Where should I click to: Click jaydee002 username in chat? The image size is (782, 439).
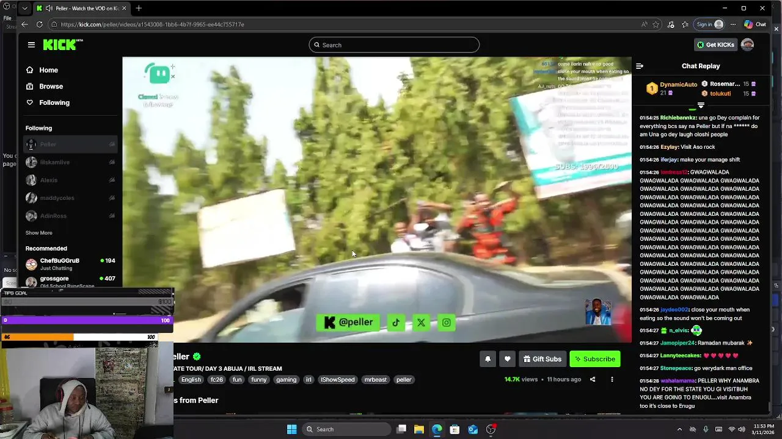tap(674, 310)
